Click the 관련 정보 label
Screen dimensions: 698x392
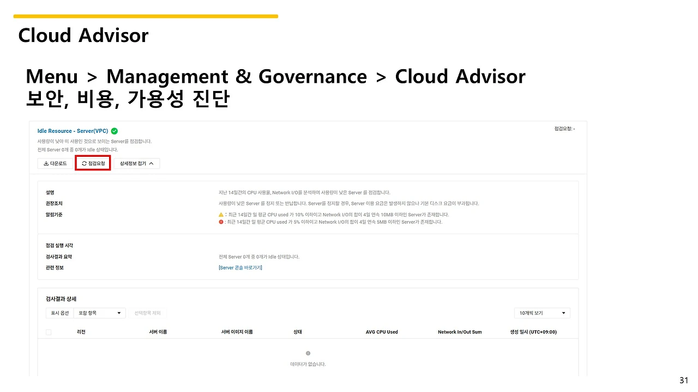point(55,268)
